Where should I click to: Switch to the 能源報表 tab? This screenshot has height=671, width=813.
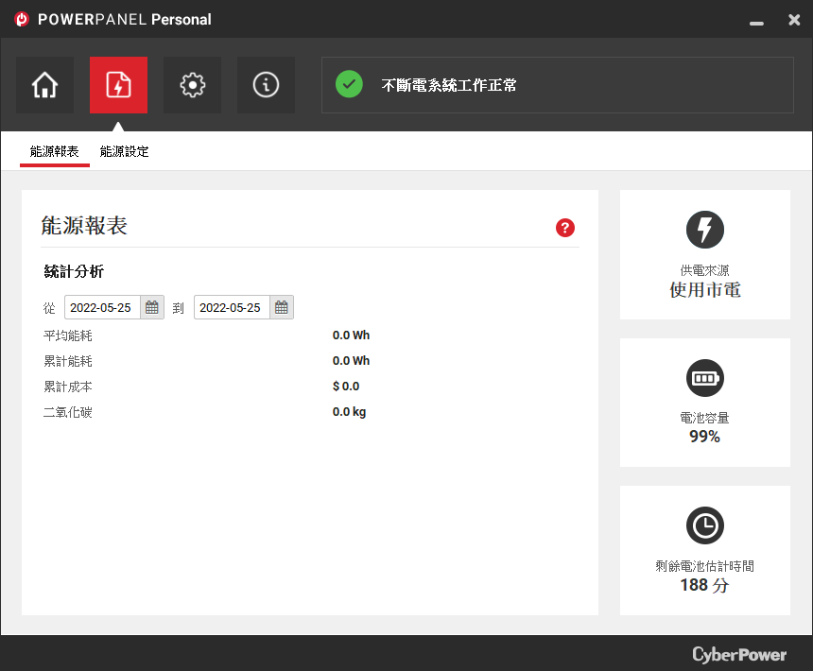pos(55,151)
